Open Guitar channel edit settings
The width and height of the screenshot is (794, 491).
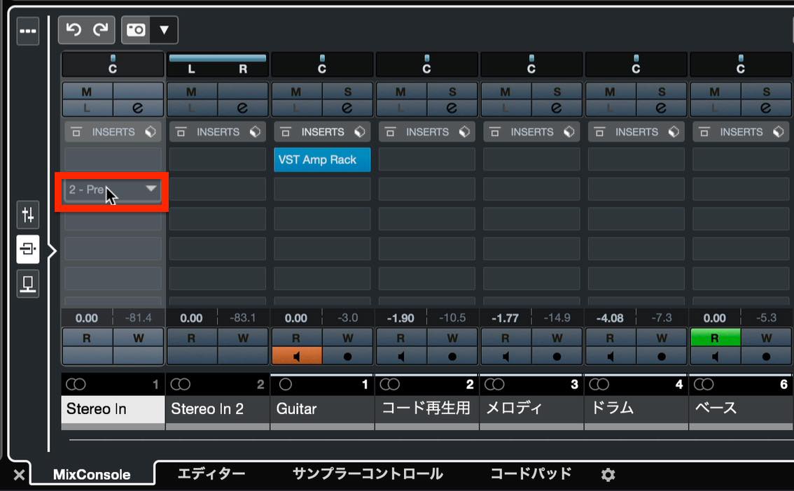tap(347, 108)
